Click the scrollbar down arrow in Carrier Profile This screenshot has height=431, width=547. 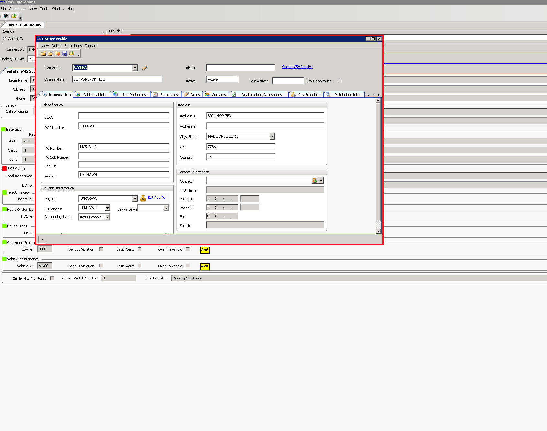click(378, 231)
